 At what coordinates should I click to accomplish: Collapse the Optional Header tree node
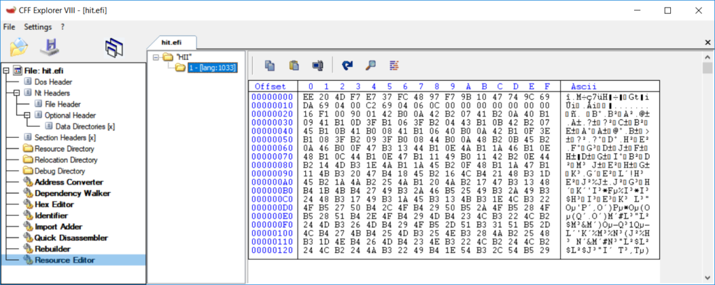26,115
